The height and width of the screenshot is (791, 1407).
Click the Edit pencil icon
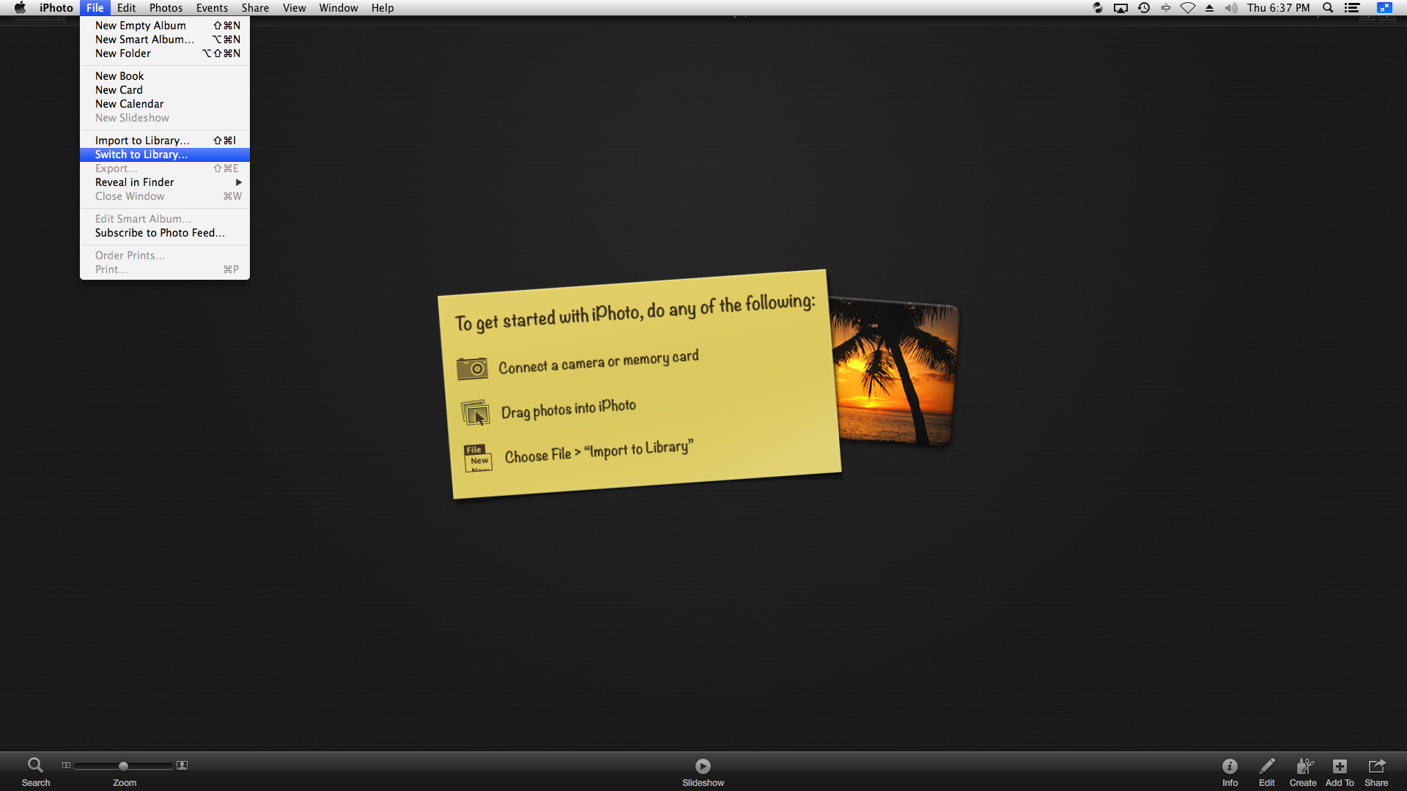[x=1267, y=766]
